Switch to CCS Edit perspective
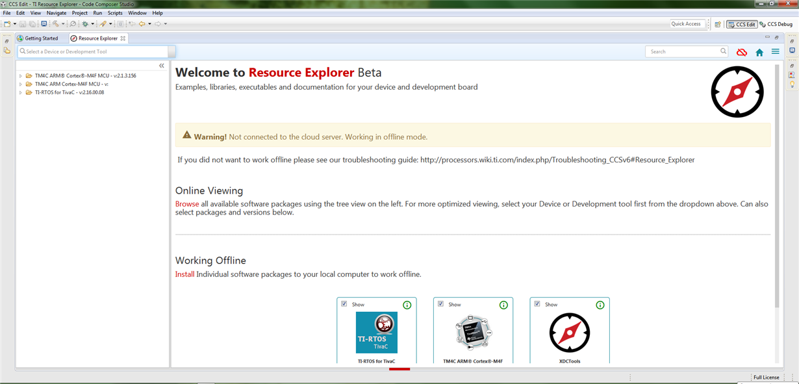 (741, 24)
